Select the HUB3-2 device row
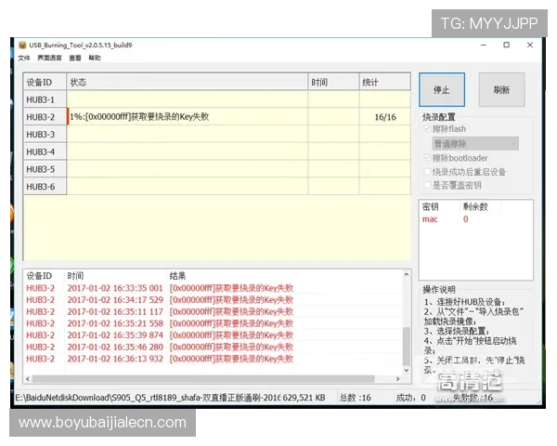 pyautogui.click(x=217, y=117)
